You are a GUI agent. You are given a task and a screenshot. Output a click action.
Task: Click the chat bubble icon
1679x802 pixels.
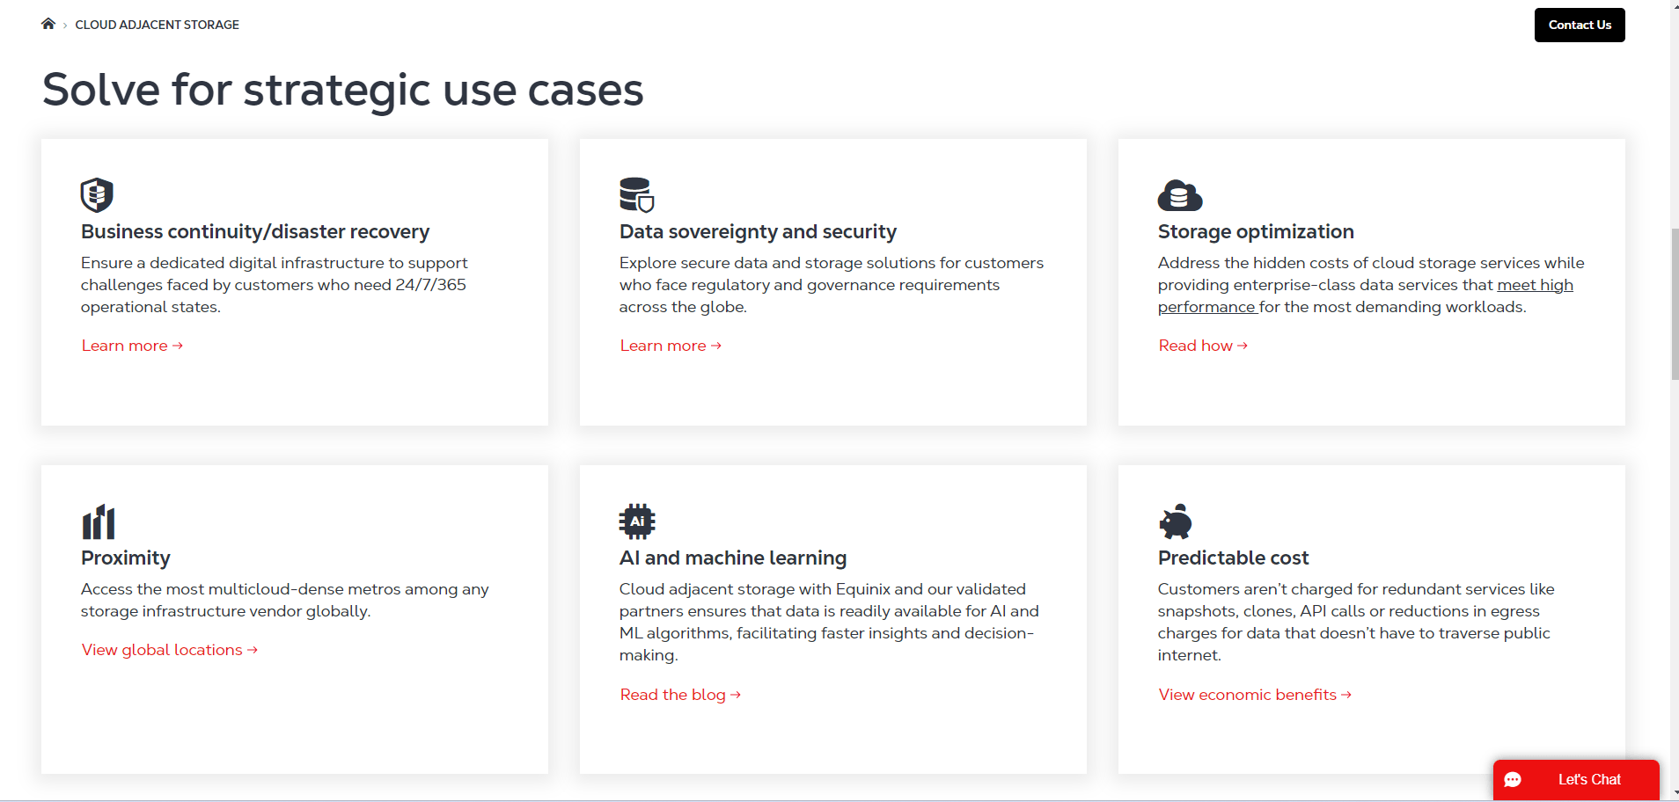(x=1513, y=780)
